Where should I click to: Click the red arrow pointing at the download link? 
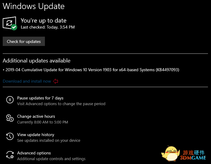click(x=55, y=81)
